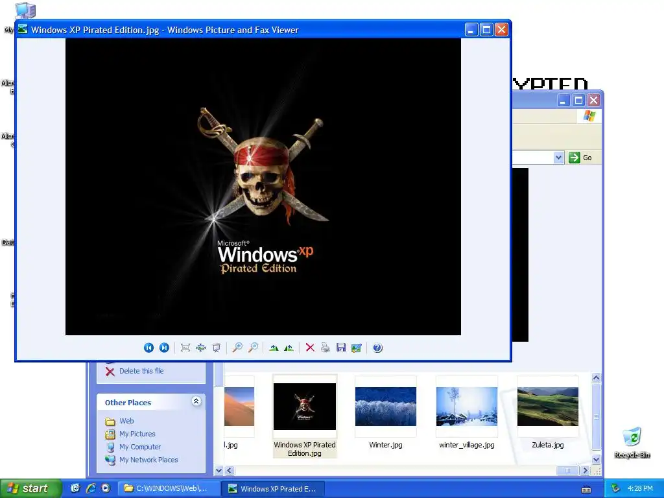Maximize the Picture and Fax Viewer window
664x498 pixels.
486,30
